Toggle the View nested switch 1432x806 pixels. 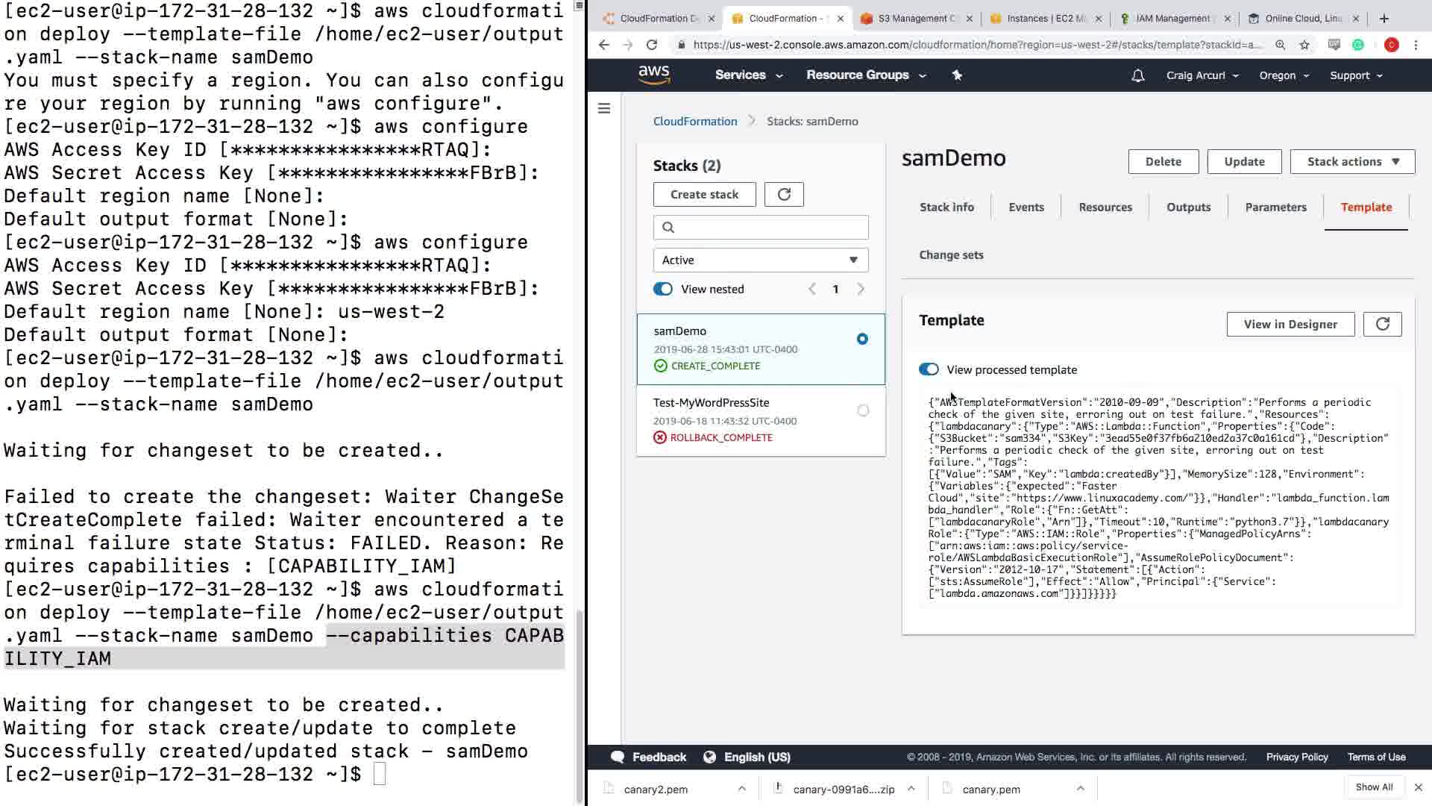663,289
